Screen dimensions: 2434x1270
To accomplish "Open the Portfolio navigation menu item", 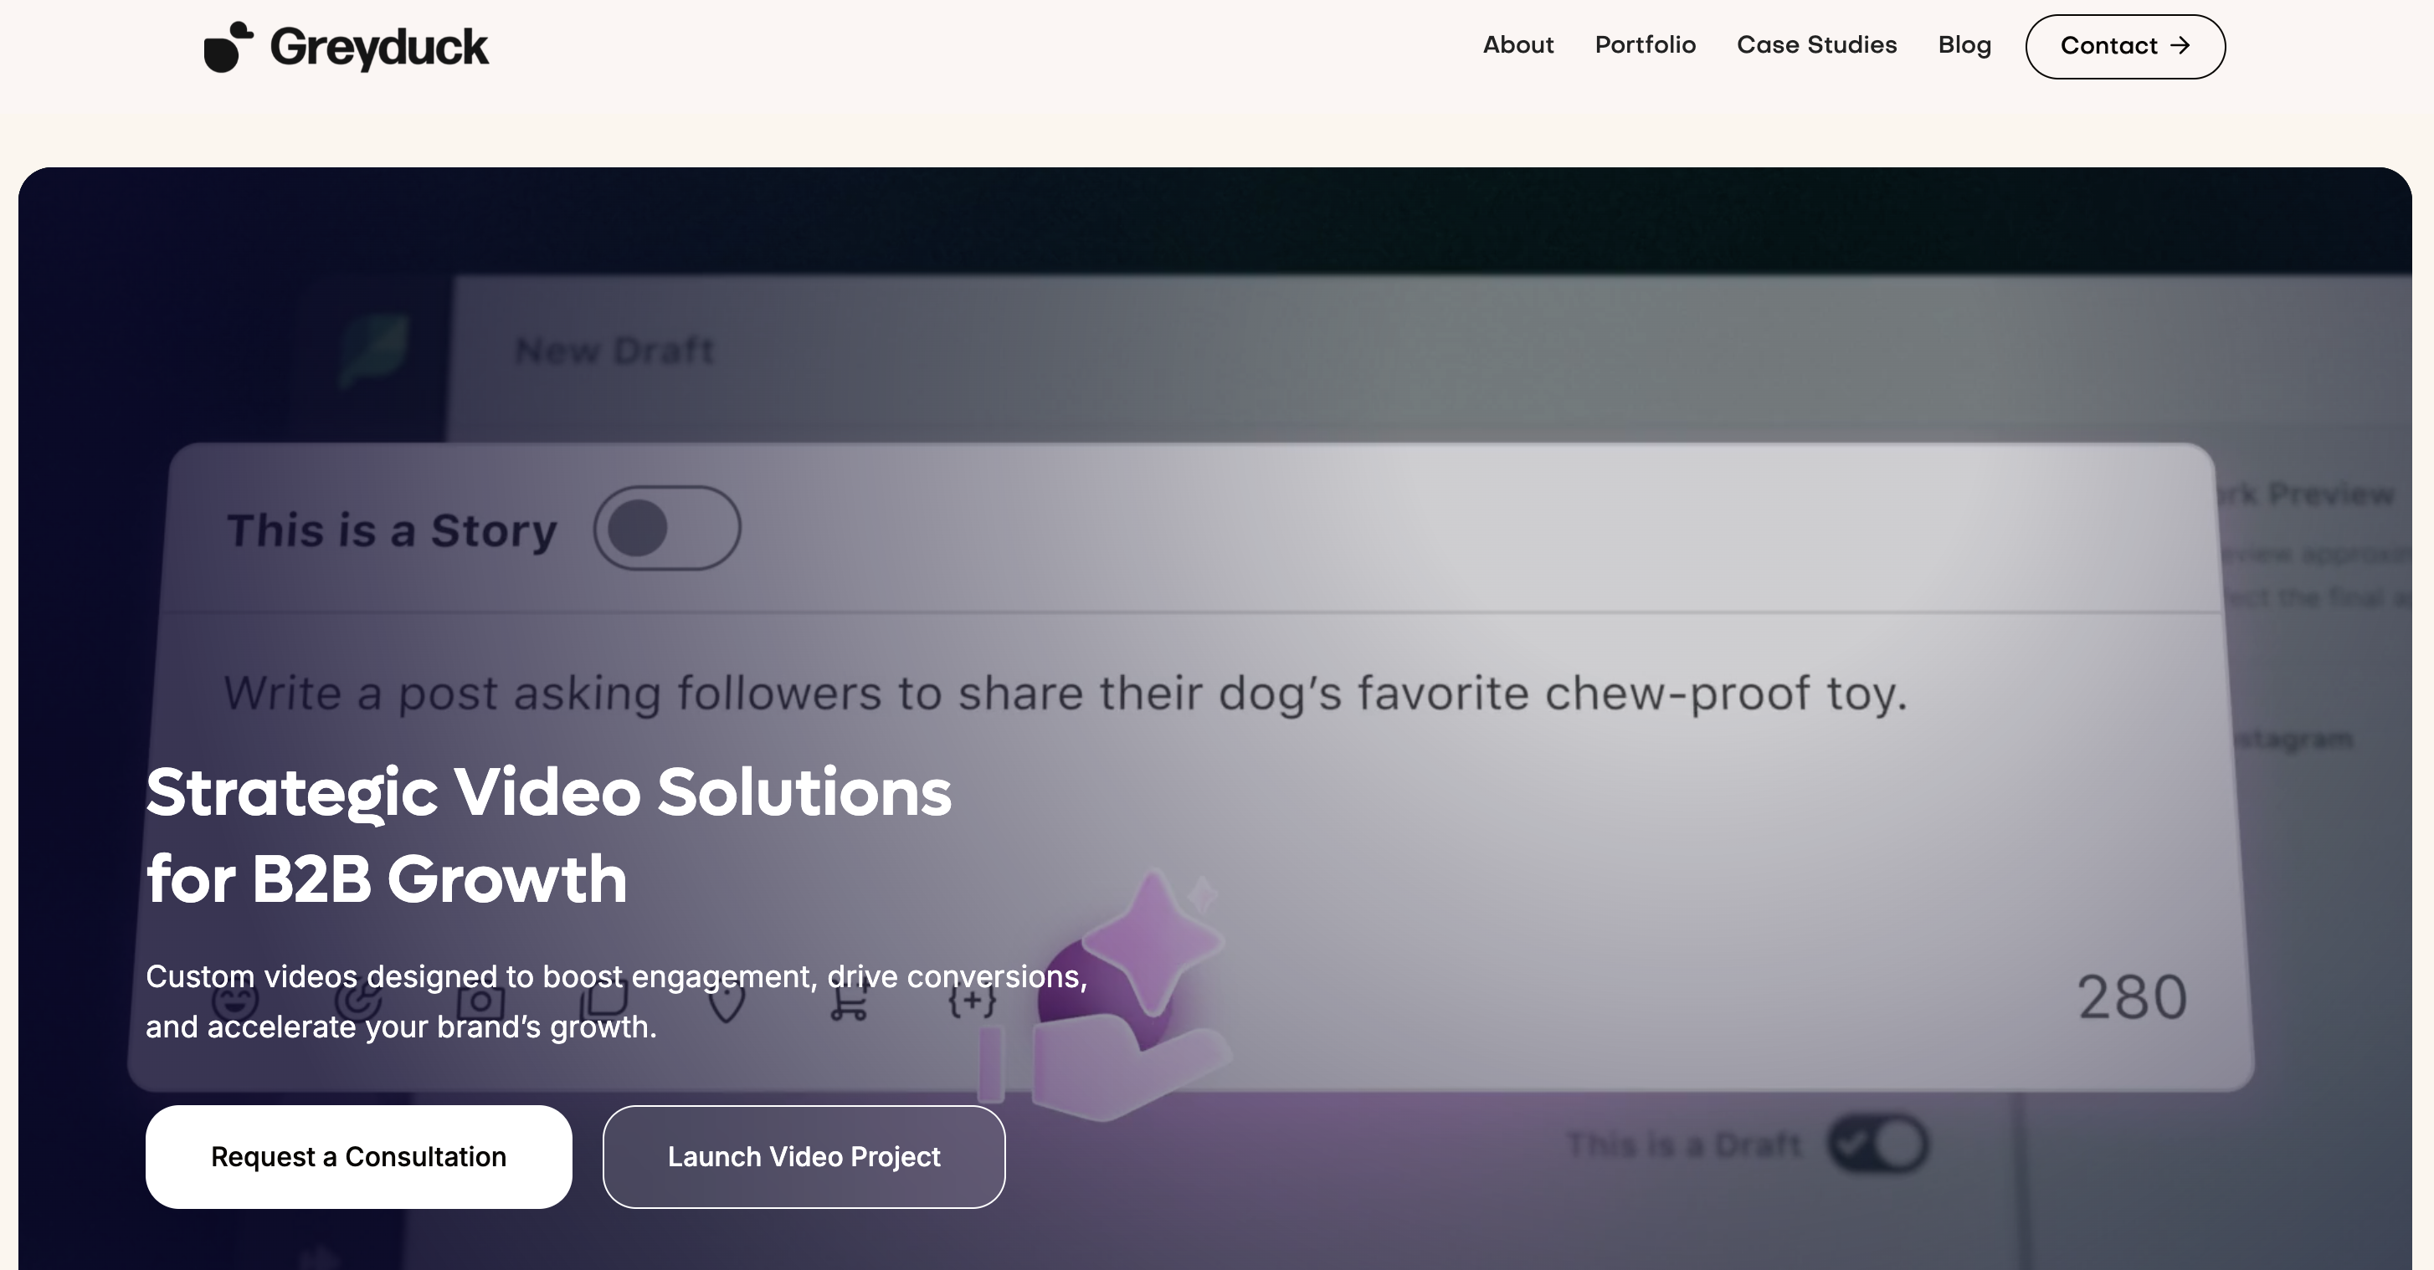I will (x=1646, y=45).
